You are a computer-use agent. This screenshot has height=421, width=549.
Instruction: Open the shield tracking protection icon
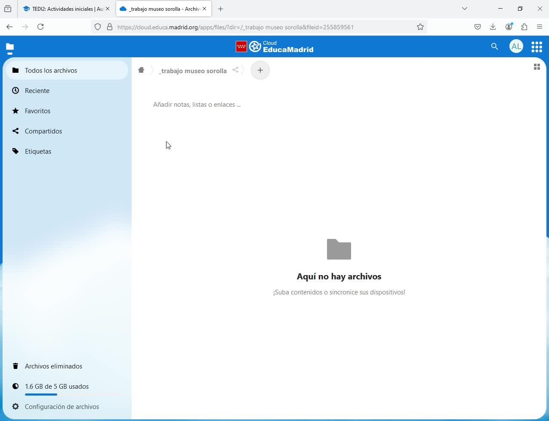tap(98, 27)
